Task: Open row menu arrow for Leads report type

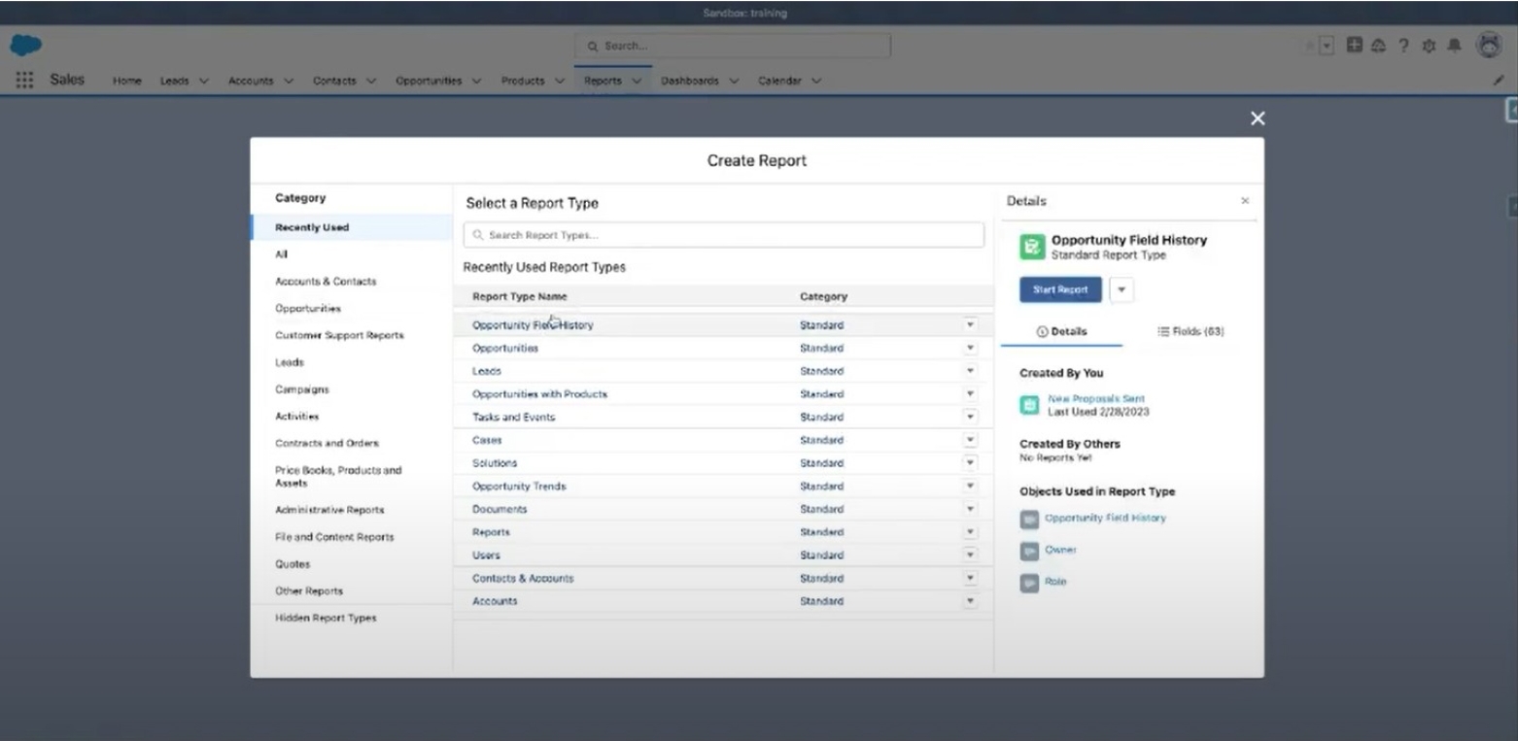Action: pyautogui.click(x=970, y=371)
